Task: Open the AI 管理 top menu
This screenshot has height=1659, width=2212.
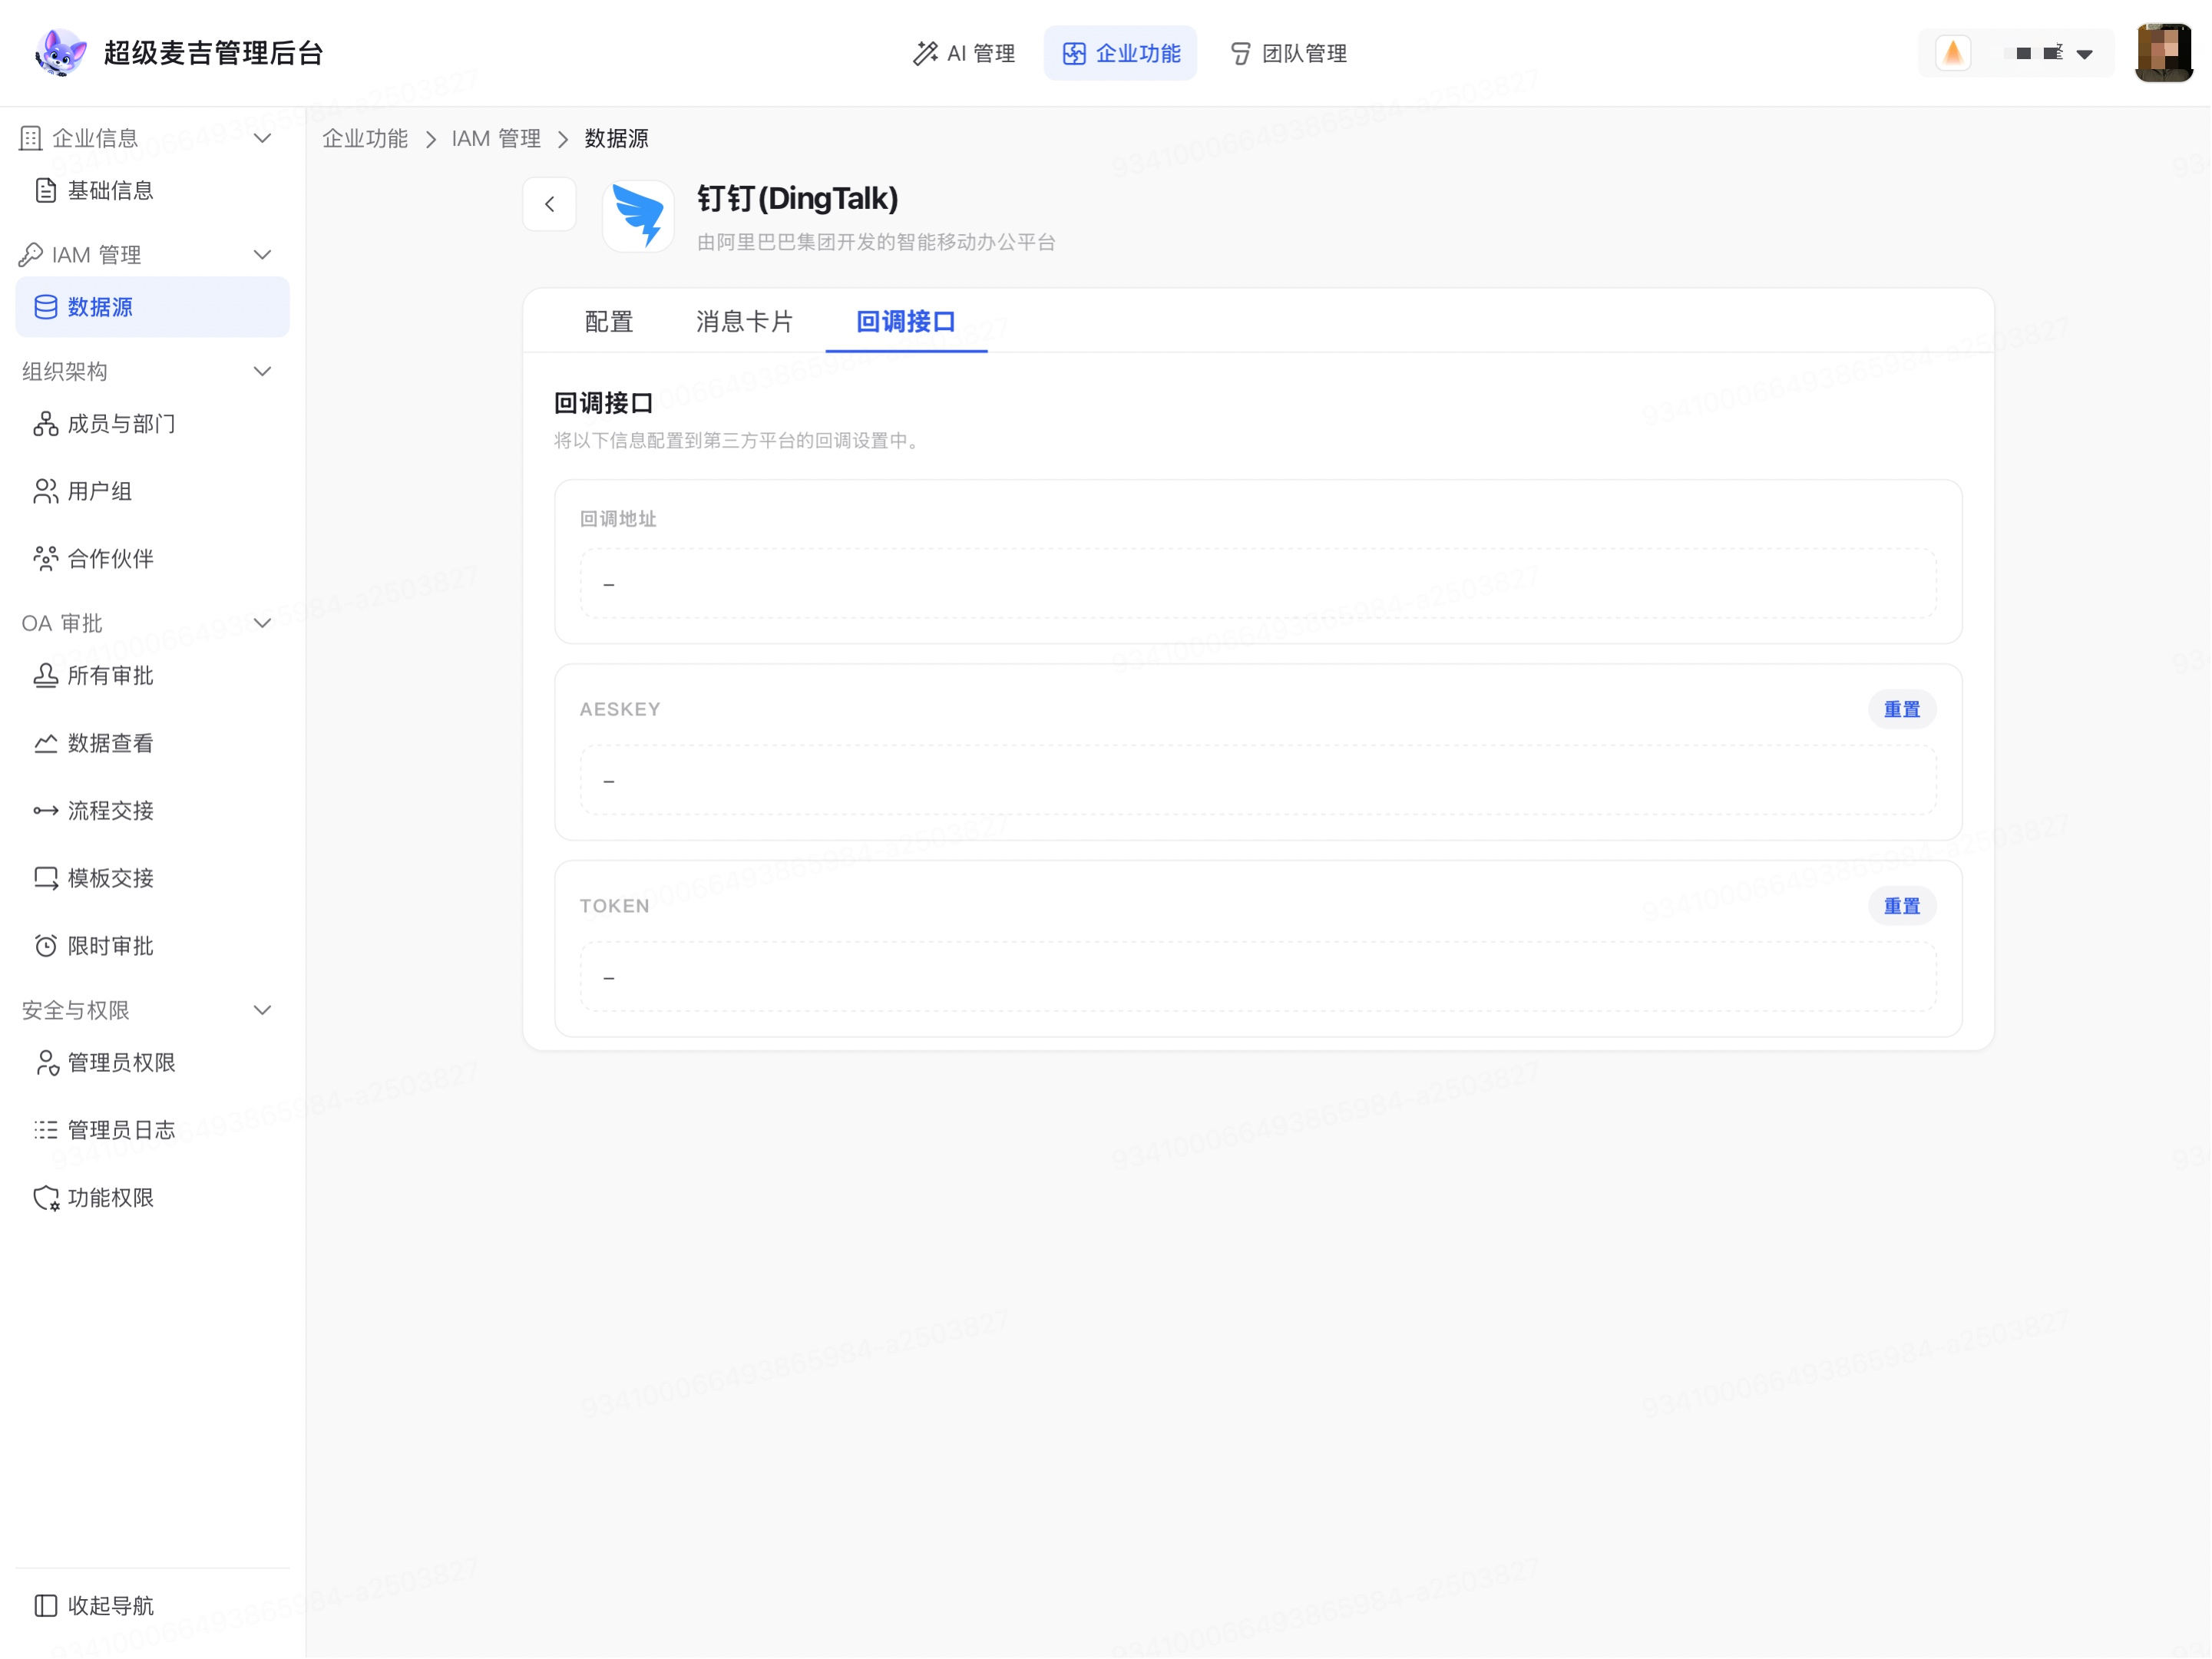Action: point(964,53)
